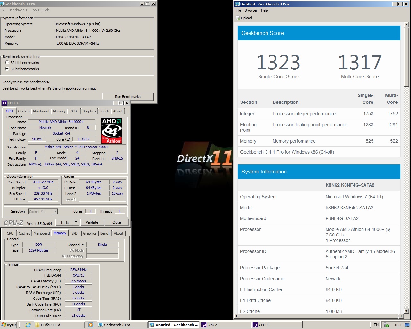Click the scroll up arrow in results window
Image resolution: width=411 pixels, height=329 pixels.
[x=406, y=25]
